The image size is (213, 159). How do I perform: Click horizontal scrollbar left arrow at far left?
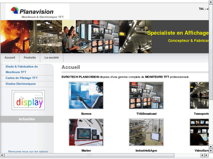coord(2,155)
